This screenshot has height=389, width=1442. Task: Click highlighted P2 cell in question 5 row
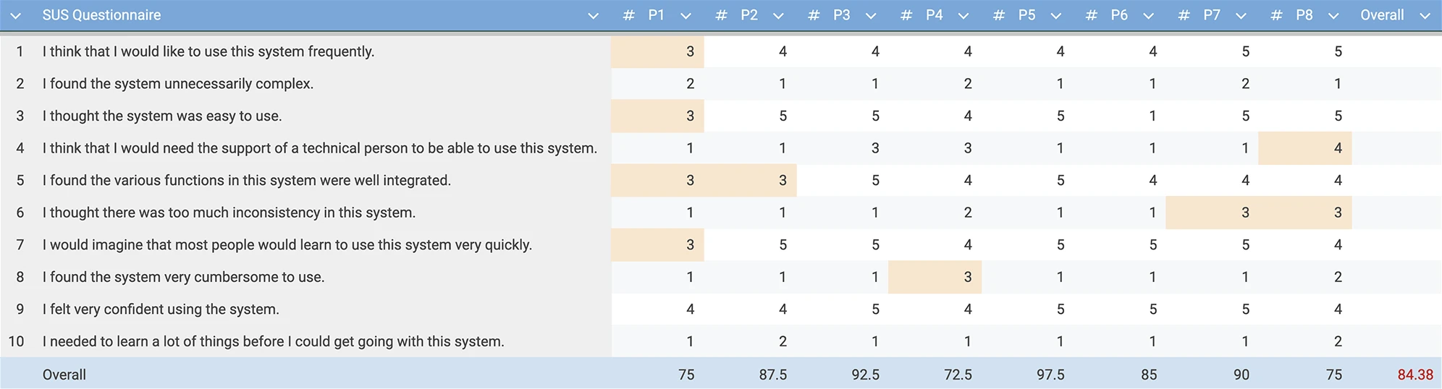[750, 180]
